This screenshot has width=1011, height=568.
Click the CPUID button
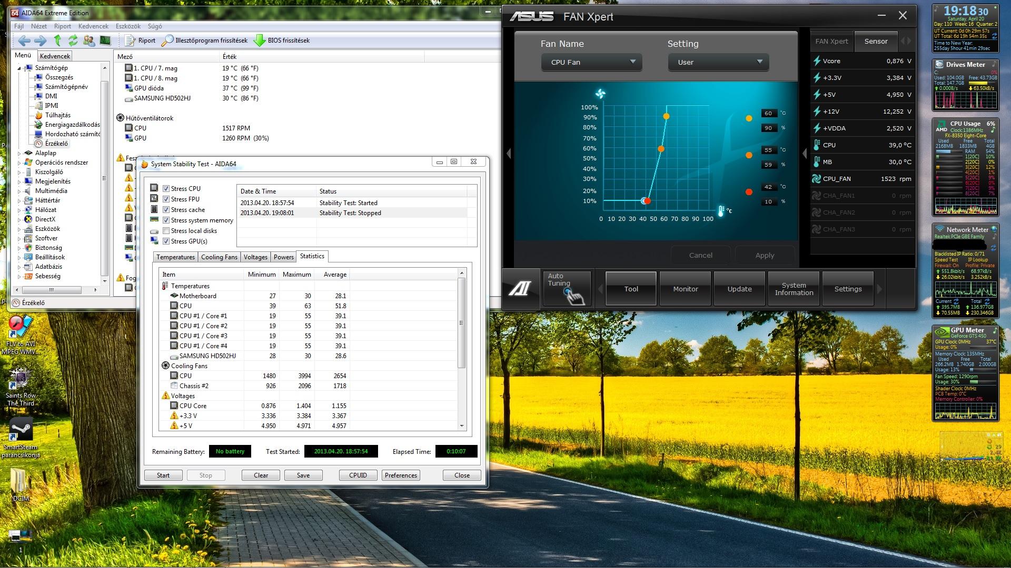point(358,475)
